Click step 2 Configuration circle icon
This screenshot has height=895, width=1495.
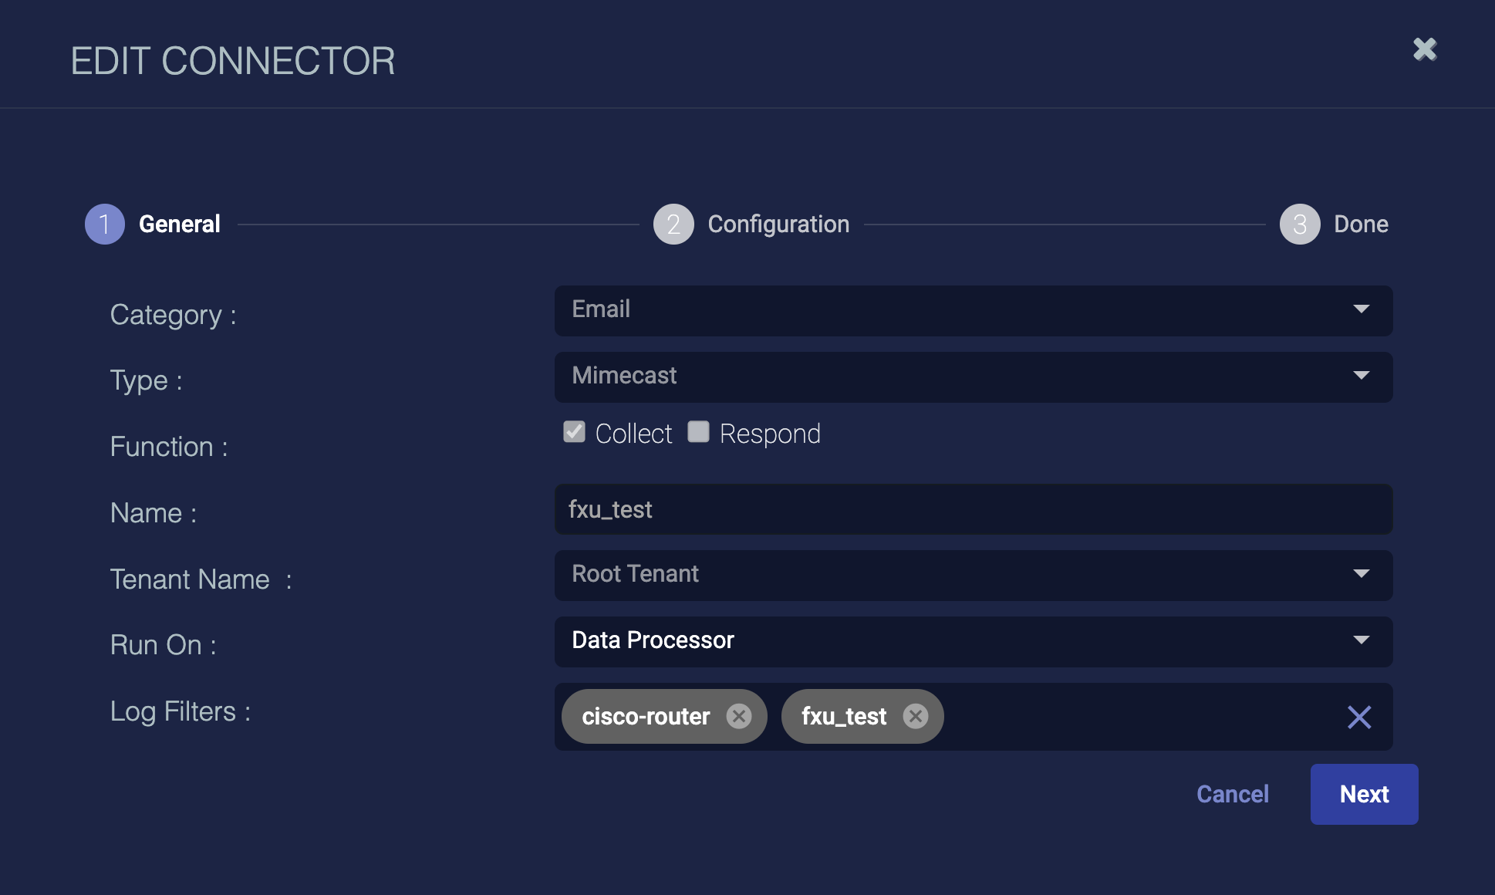pyautogui.click(x=673, y=225)
